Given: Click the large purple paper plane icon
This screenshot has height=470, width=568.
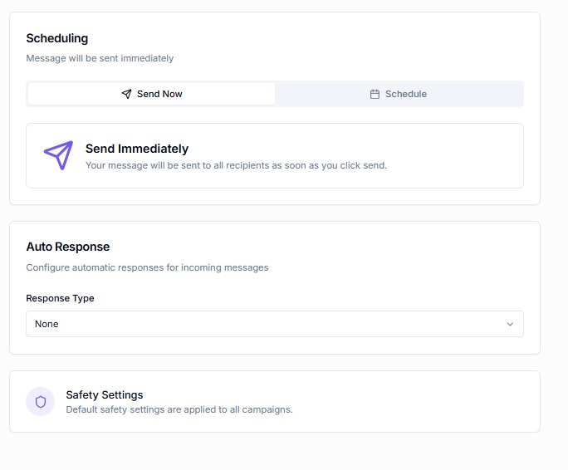Looking at the screenshot, I should tap(58, 155).
